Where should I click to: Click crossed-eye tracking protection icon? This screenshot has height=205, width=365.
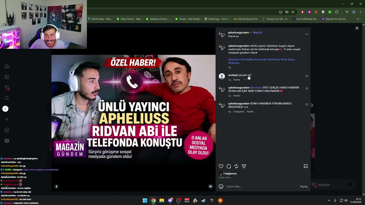point(287,12)
